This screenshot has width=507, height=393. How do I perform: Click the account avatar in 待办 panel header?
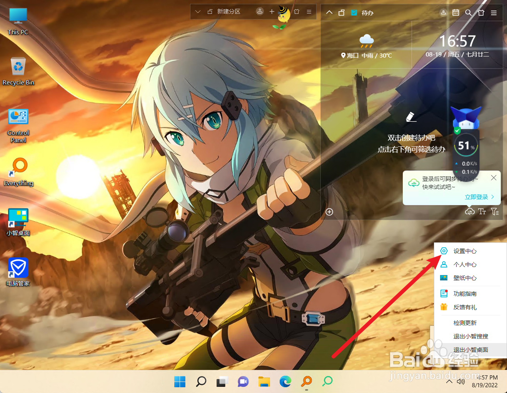tap(444, 13)
